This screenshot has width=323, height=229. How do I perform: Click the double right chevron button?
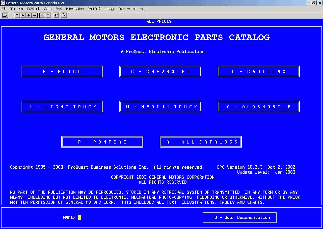48,15
